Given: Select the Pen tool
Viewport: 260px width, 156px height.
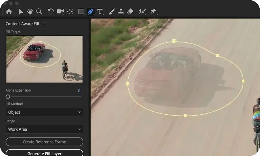Looking at the screenshot, I should coord(90,12).
